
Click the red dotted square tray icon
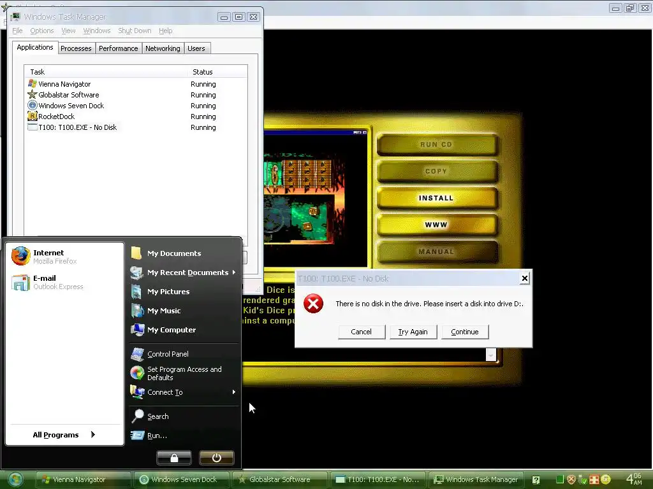594,479
